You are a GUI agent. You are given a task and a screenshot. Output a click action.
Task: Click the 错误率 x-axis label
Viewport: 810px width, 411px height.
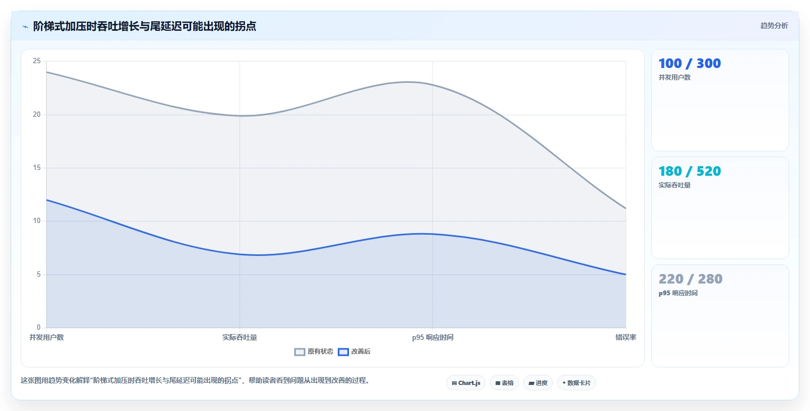tap(626, 337)
